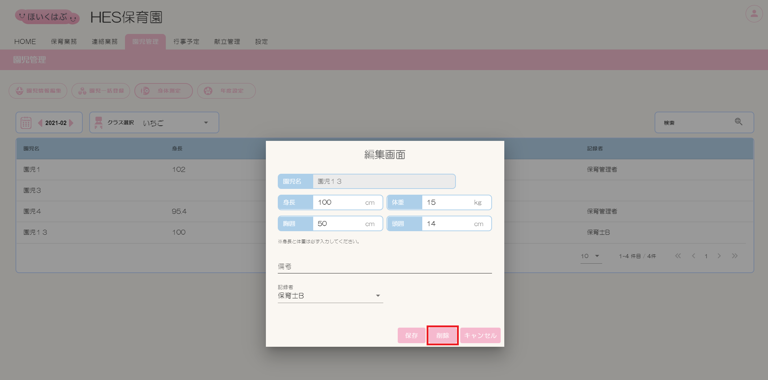Screen dimensions: 768x380
Task: Cancel editing with the キャンセル button
Action: (x=480, y=336)
